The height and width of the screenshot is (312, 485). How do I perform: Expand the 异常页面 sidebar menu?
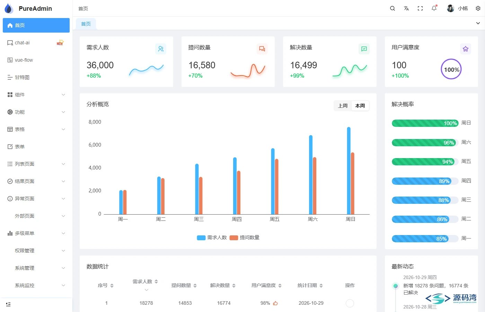[36, 199]
